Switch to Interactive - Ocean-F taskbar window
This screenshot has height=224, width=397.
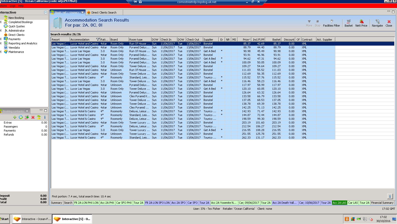pos(32,219)
